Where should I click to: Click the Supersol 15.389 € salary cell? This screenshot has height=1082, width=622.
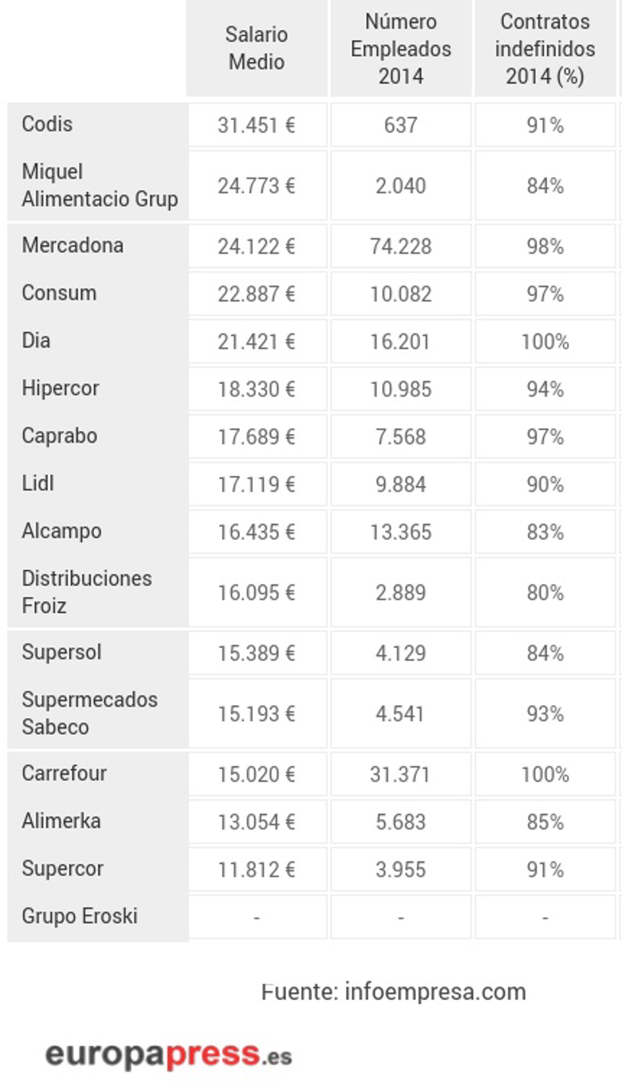[x=257, y=653]
